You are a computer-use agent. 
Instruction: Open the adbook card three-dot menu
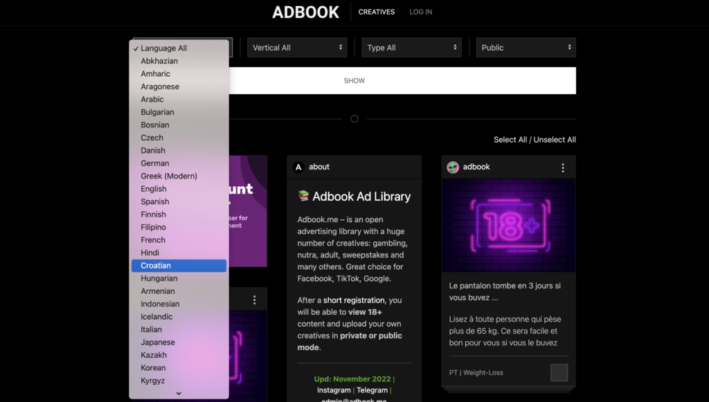(562, 168)
